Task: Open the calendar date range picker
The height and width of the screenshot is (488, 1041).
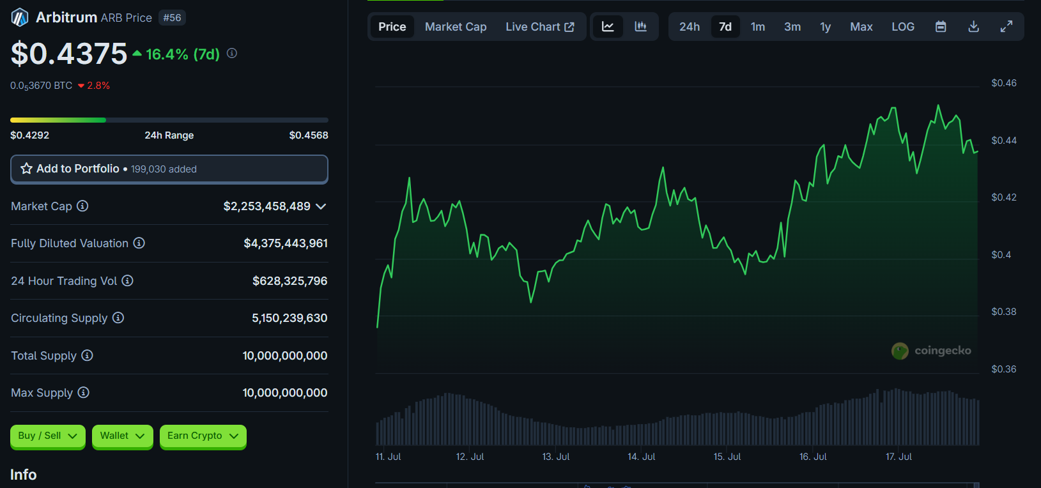Action: (x=941, y=27)
